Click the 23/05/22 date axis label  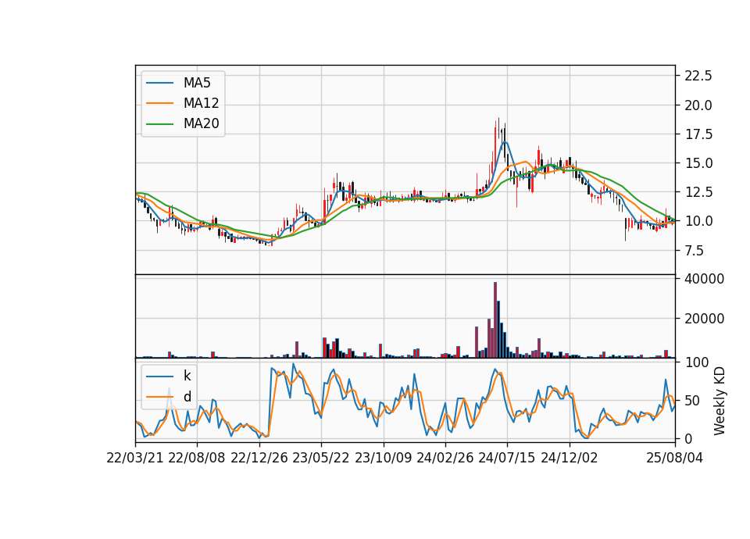(x=321, y=458)
